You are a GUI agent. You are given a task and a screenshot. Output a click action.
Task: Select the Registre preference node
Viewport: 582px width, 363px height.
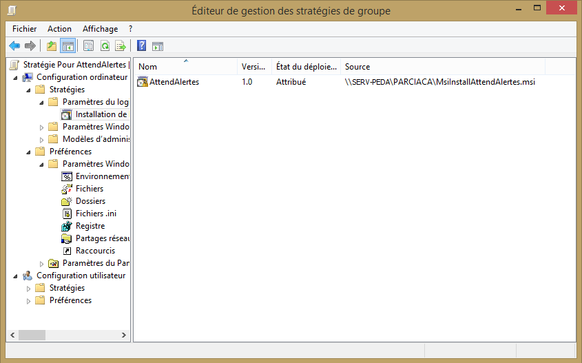pyautogui.click(x=90, y=226)
